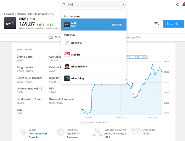Click the Director ejecutivo org chart icon
This screenshot has width=185, height=141.
point(98,132)
